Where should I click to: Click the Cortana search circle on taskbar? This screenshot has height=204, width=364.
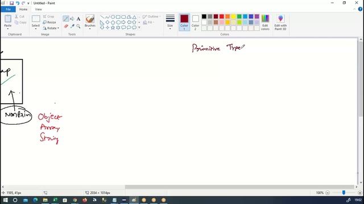coord(15,200)
